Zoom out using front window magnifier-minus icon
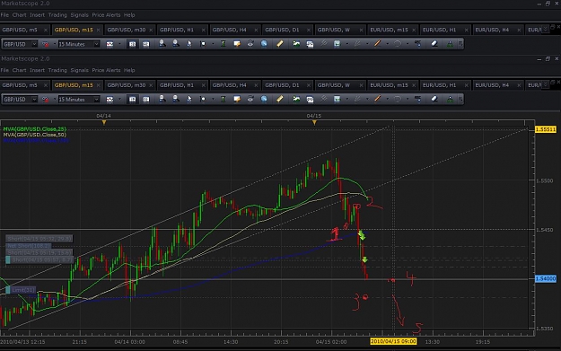The image size is (561, 351). (176, 99)
